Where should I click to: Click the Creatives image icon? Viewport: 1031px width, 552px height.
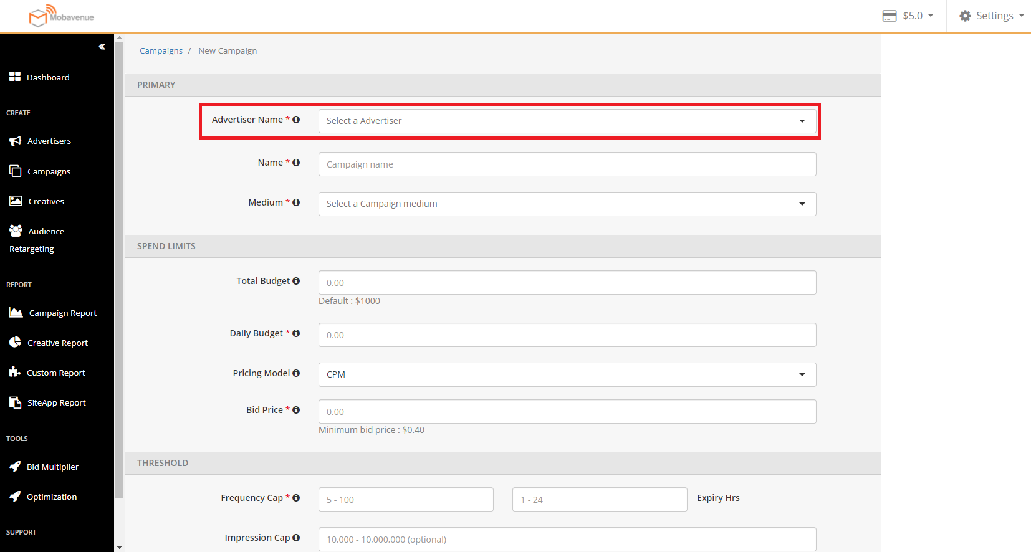(16, 201)
